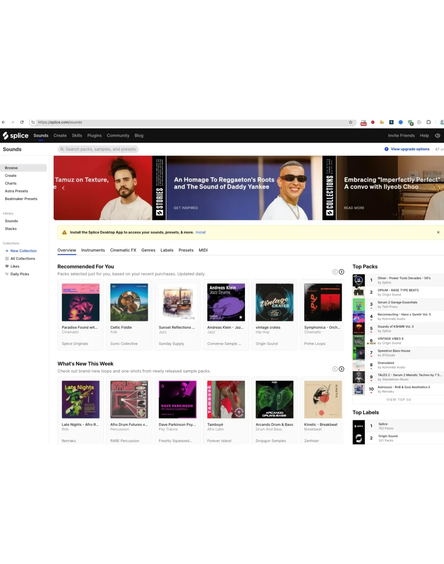Click the All Collections grid icon
The image size is (444, 564).
click(x=7, y=259)
